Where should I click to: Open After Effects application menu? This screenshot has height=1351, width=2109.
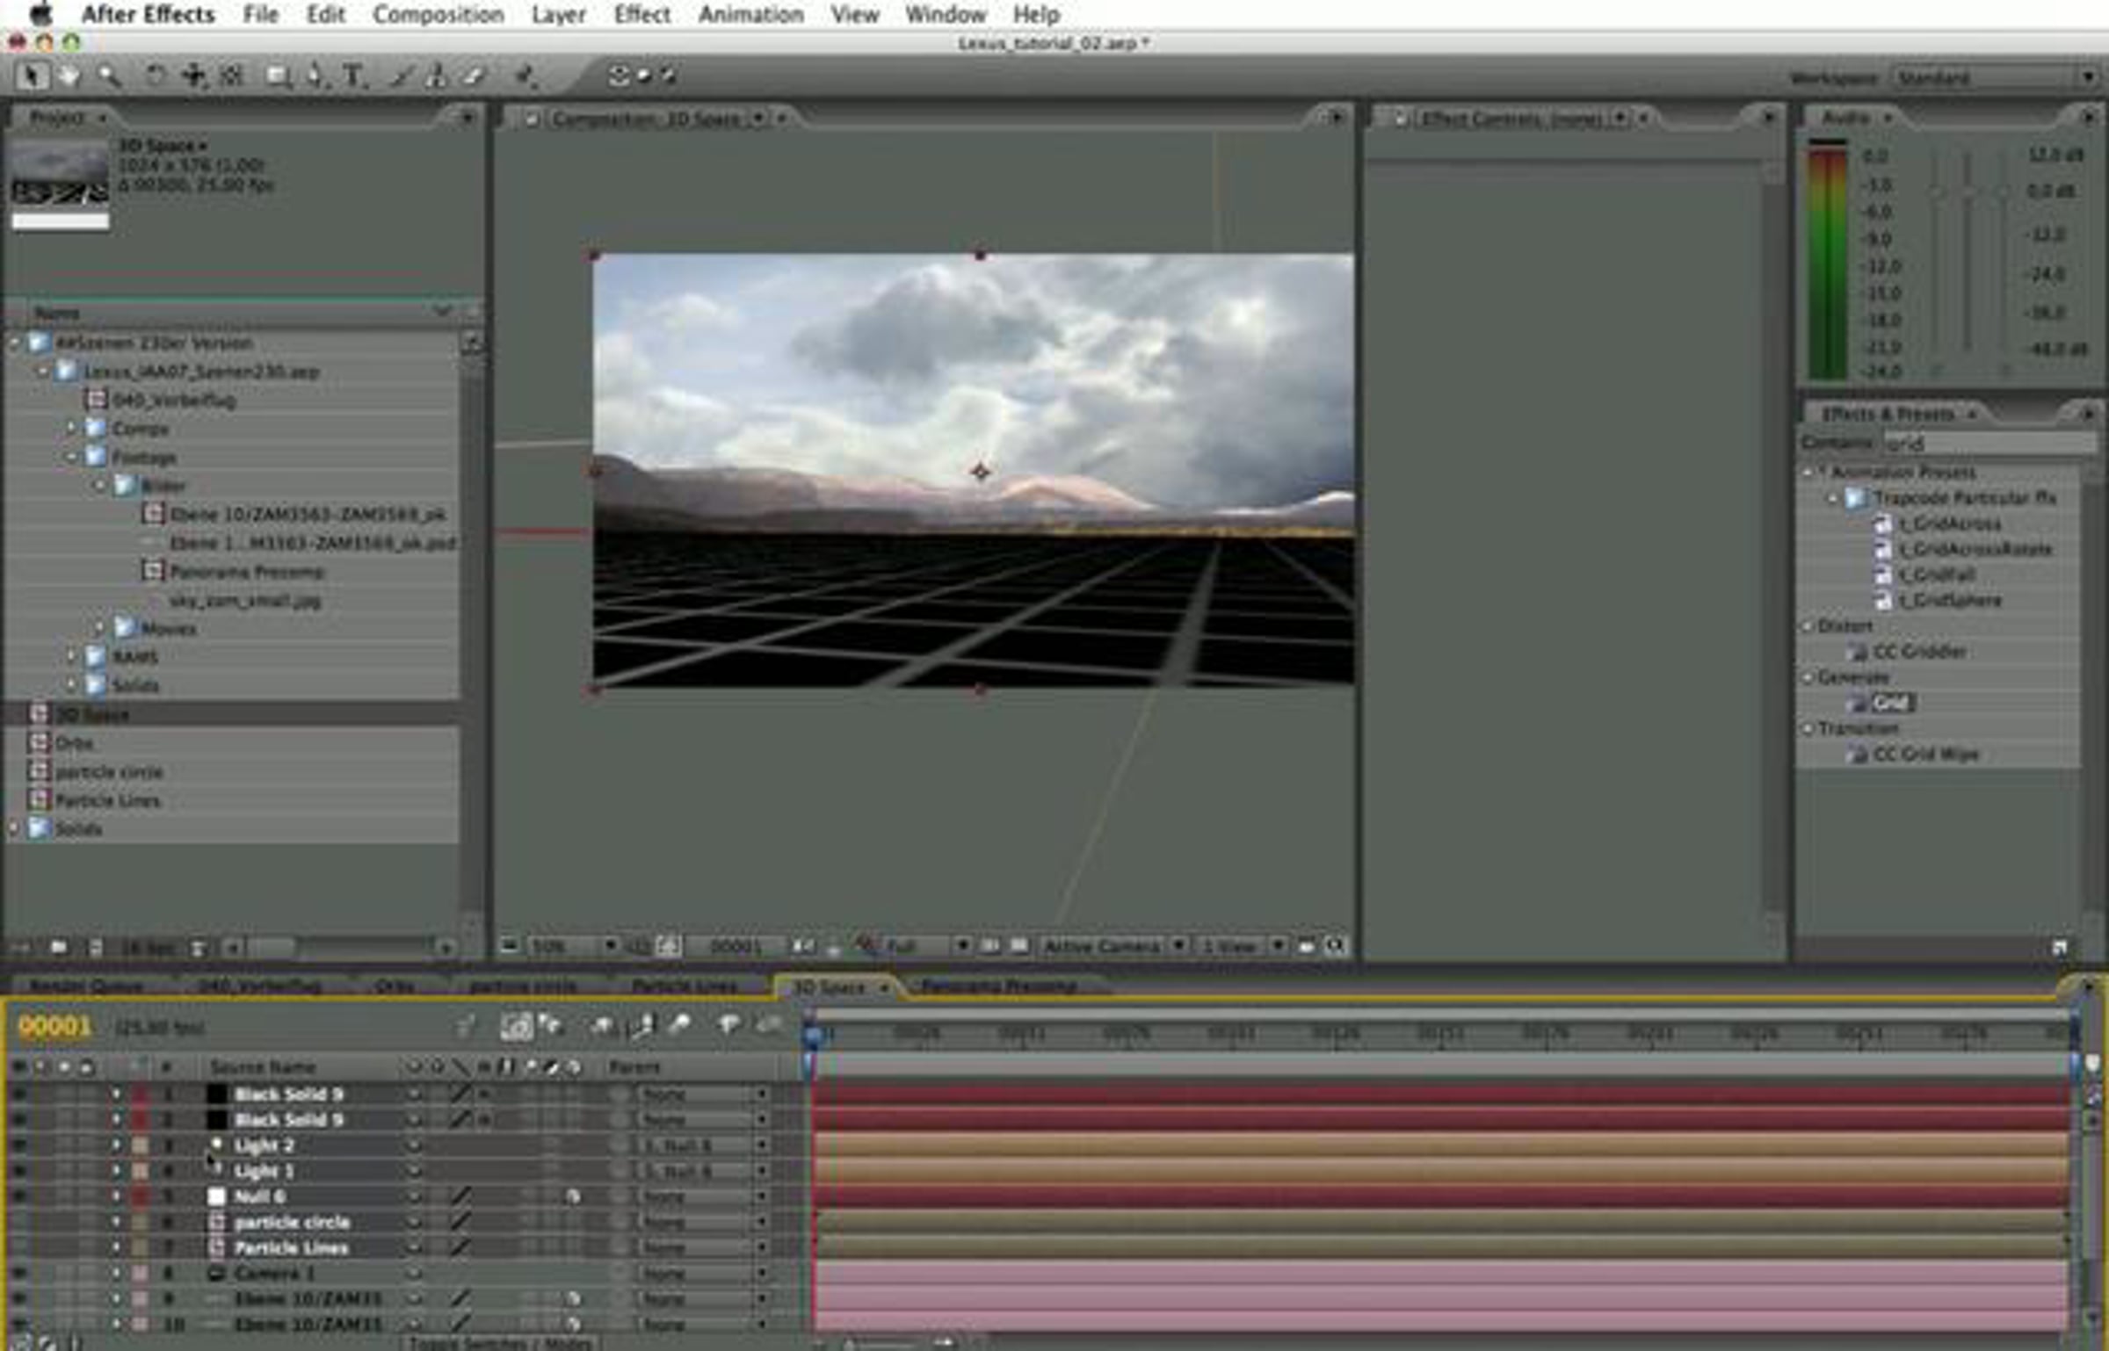tap(148, 14)
